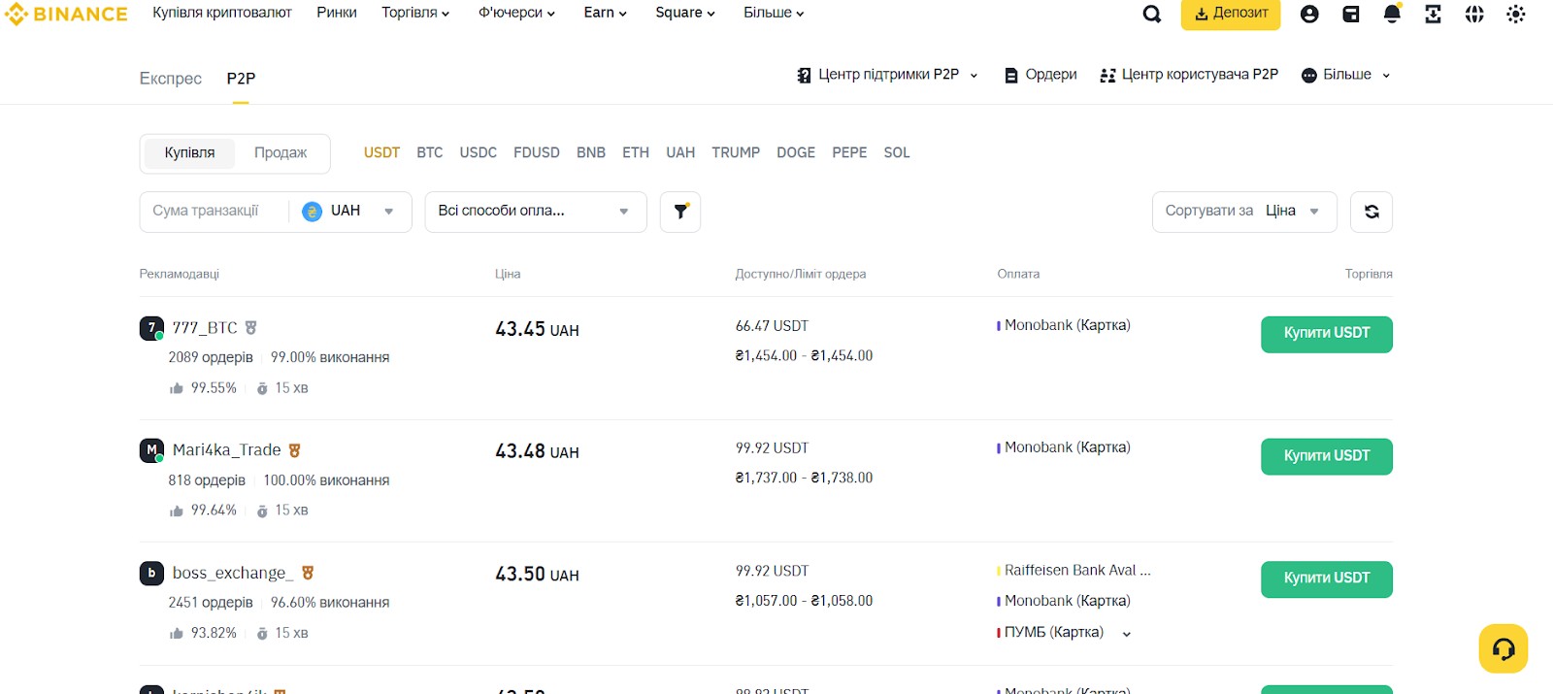1553x694 pixels.
Task: Click the verified badge next to 777_BTC
Action: pos(250,328)
